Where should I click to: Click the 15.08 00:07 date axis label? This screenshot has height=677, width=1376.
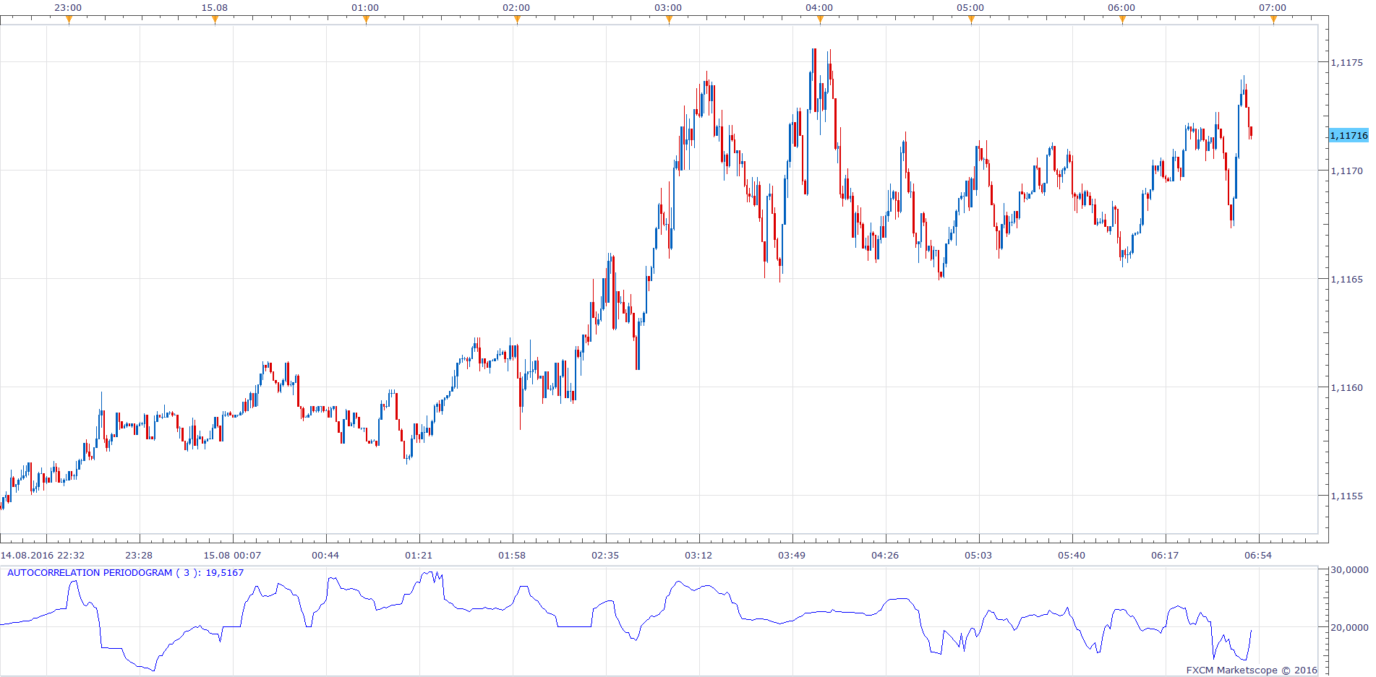232,555
